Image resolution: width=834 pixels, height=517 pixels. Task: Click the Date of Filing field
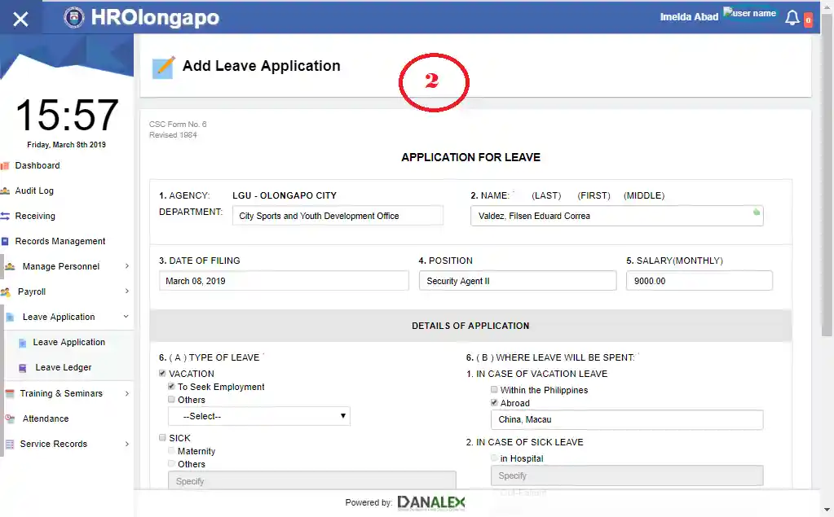pos(284,281)
